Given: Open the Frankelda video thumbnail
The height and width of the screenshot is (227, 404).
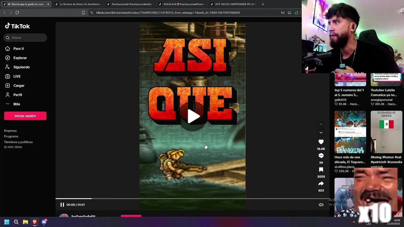Looking at the screenshot, I should coord(350,132).
